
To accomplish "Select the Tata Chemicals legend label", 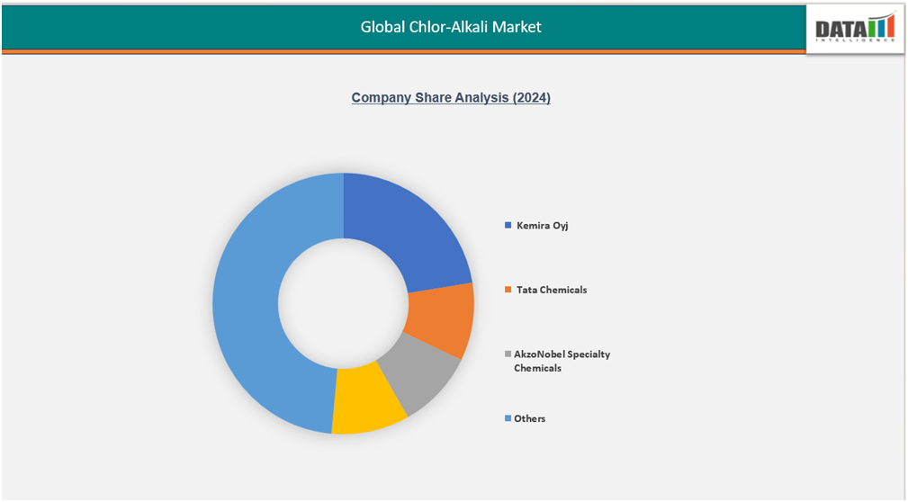I will (x=552, y=290).
